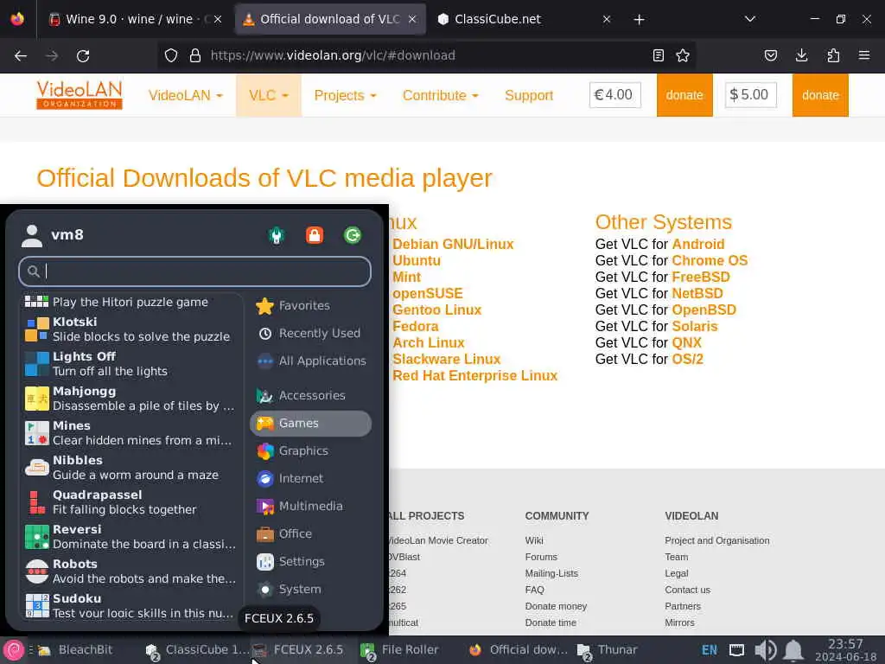Launch Klotski puzzle game

131,329
